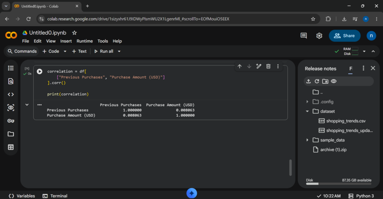Refresh the file browser
The image size is (383, 199).
coord(317,81)
